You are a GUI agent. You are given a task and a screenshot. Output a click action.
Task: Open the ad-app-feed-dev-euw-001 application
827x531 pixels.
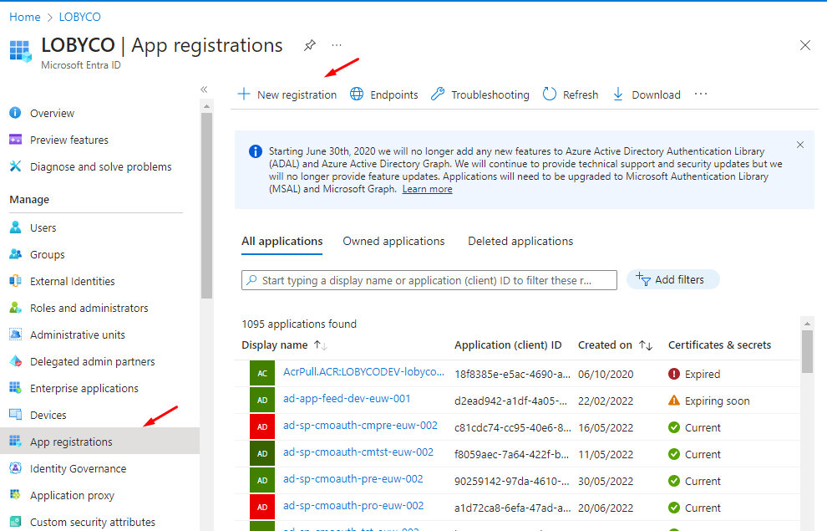click(347, 399)
